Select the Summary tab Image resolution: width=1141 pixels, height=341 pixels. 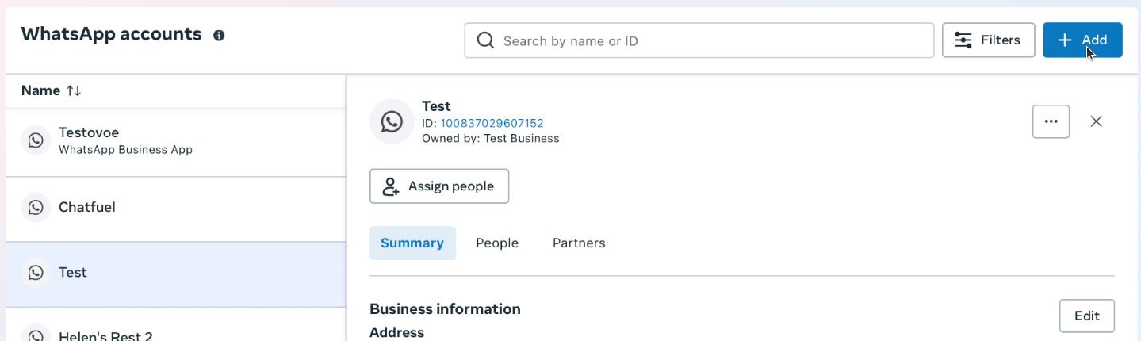412,243
